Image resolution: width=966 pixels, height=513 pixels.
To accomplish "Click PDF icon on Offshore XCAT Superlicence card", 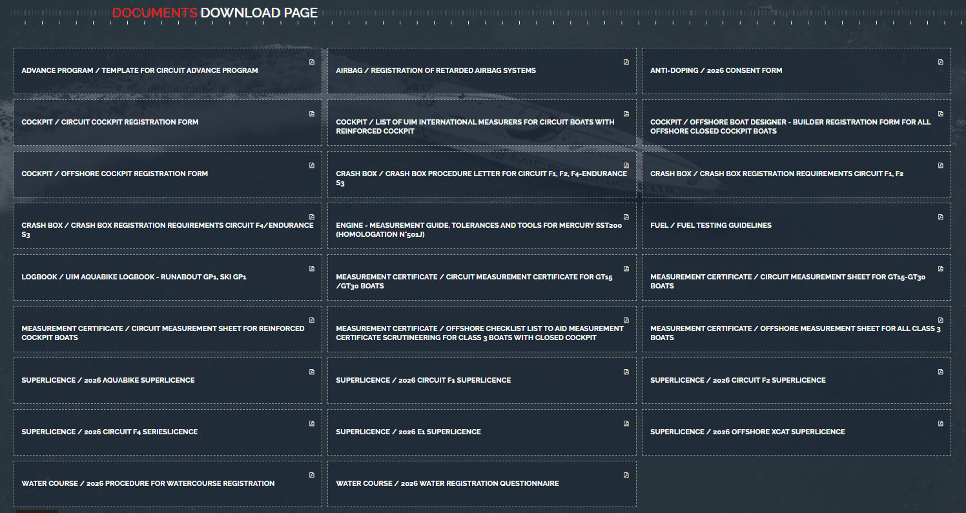I will click(941, 423).
